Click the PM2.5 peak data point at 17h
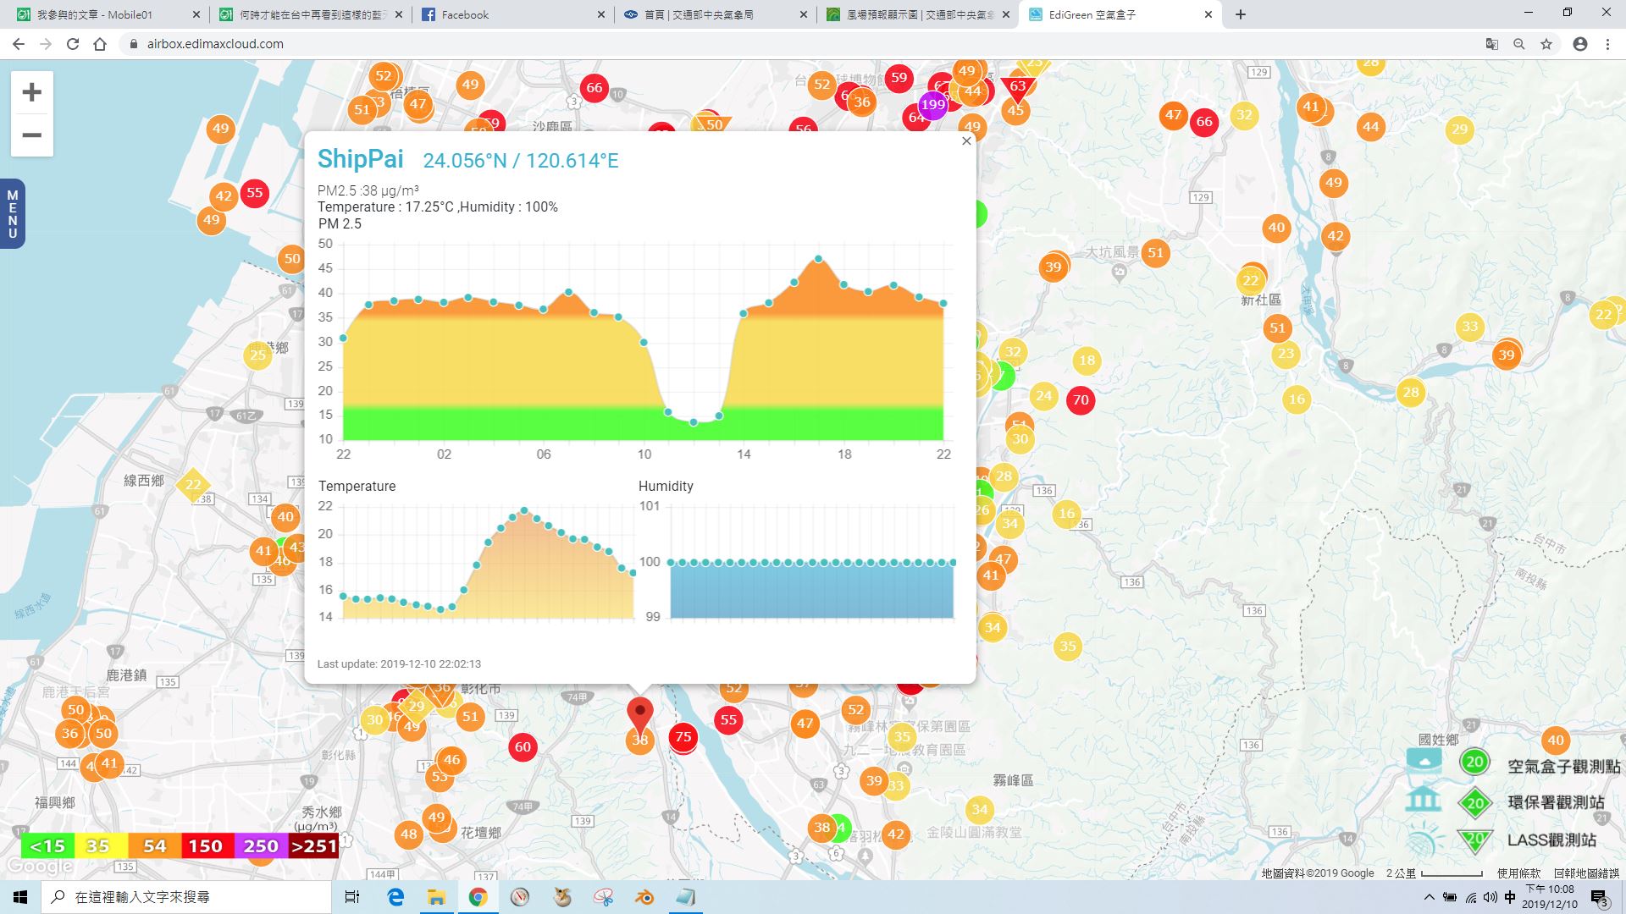1626x914 pixels. click(x=818, y=259)
